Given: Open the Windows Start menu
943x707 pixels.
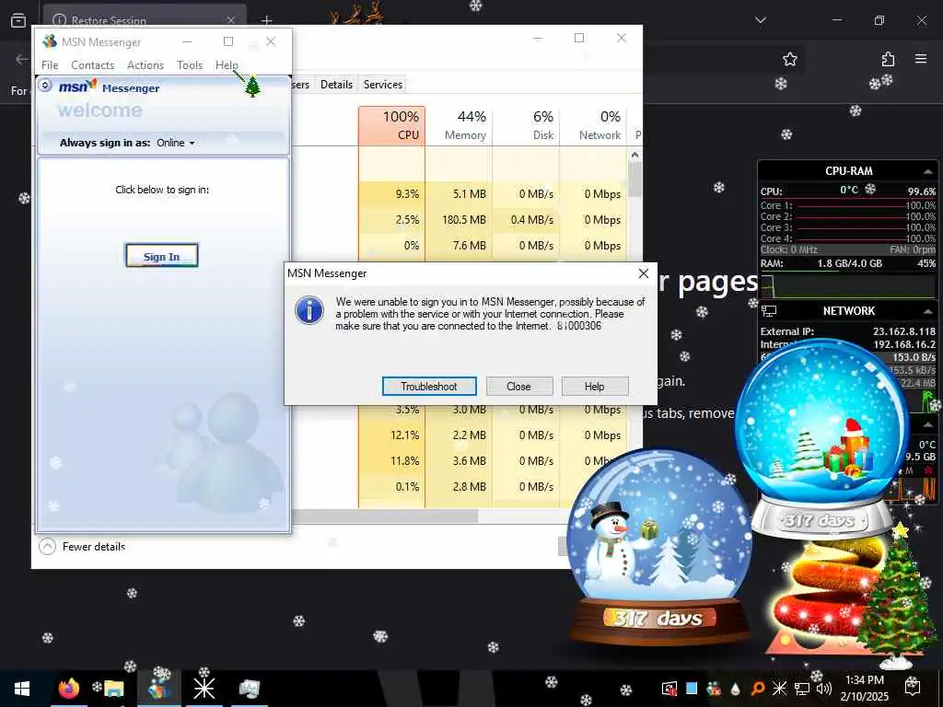Looking at the screenshot, I should [22, 689].
